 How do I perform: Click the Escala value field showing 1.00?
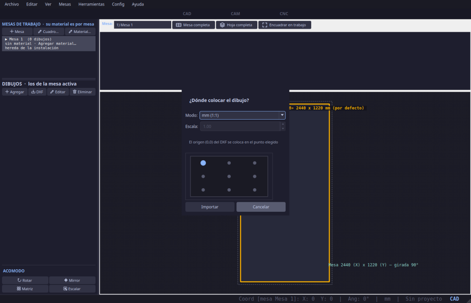[x=240, y=126]
